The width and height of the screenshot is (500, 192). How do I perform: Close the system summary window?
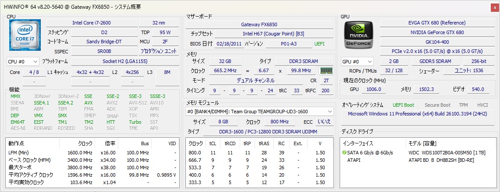pyautogui.click(x=495, y=7)
